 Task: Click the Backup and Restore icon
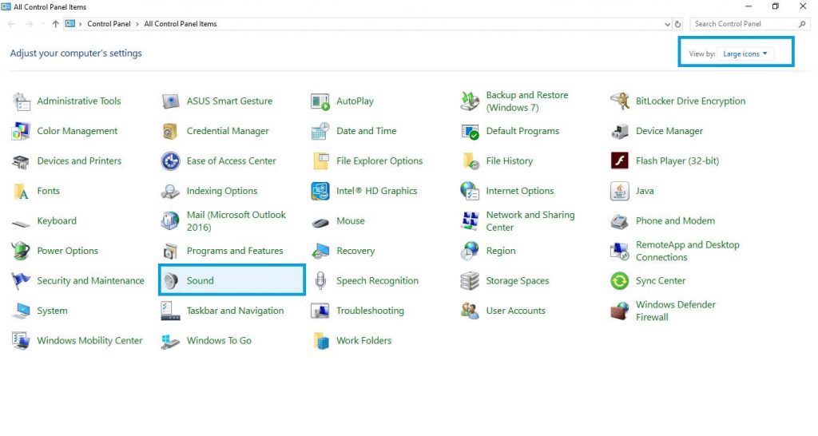pyautogui.click(x=470, y=101)
